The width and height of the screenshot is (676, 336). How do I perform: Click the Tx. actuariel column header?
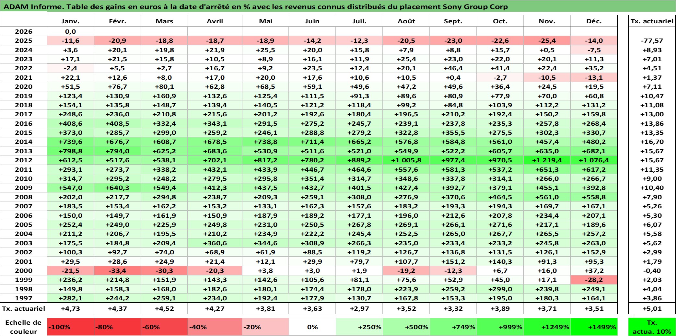652,21
